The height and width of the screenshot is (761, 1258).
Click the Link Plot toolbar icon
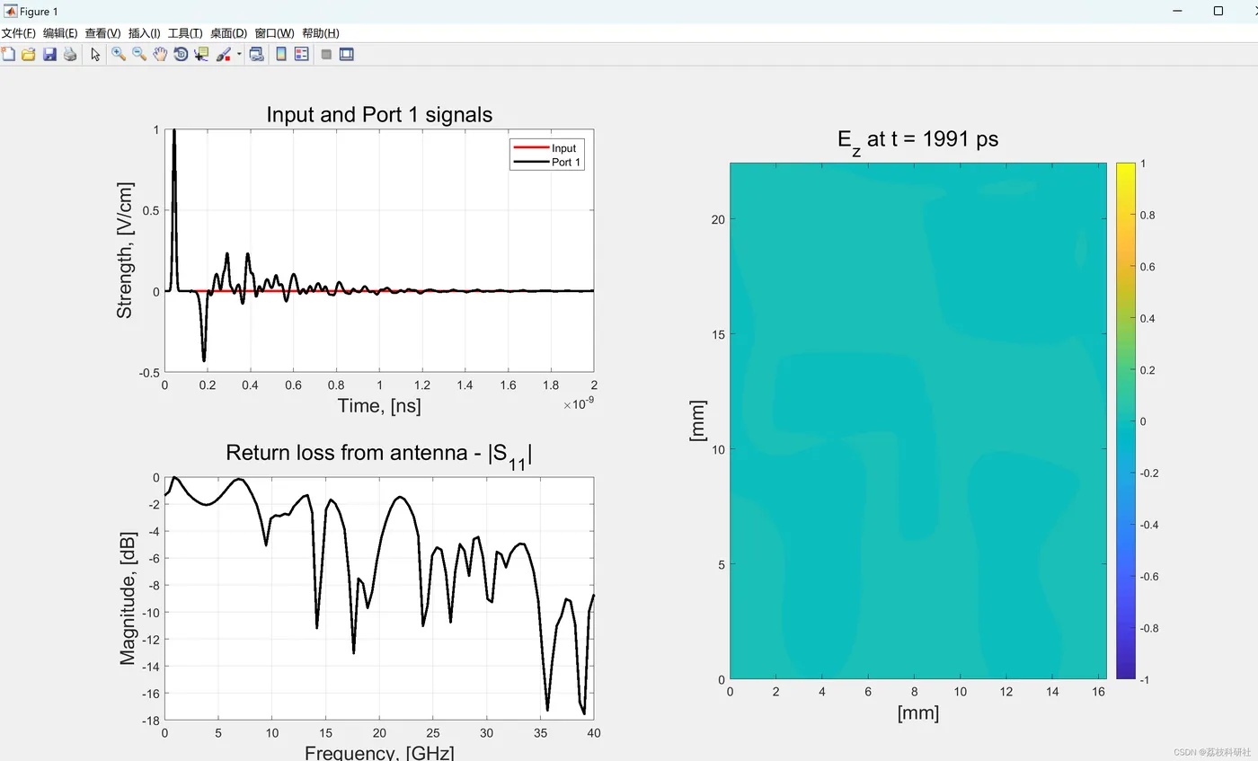(x=257, y=54)
